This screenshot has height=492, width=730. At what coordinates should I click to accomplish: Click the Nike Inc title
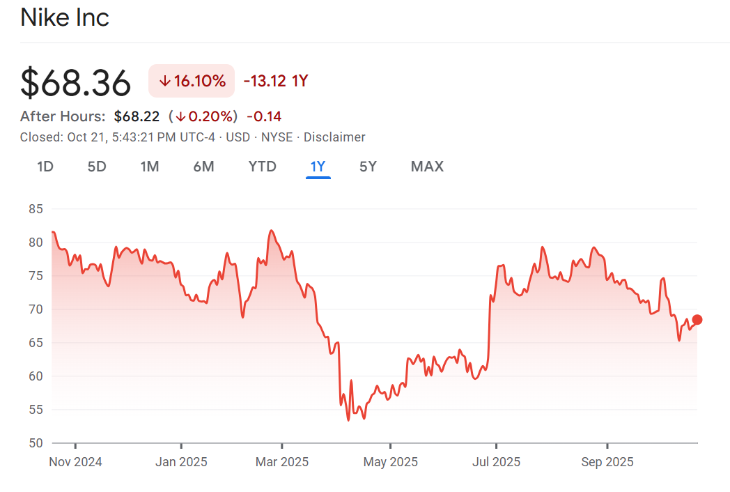pos(65,17)
